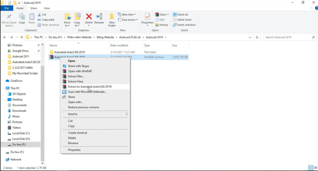The width and height of the screenshot is (318, 171).
Task: Click Pin to Quick access icon
Action: tap(9, 20)
